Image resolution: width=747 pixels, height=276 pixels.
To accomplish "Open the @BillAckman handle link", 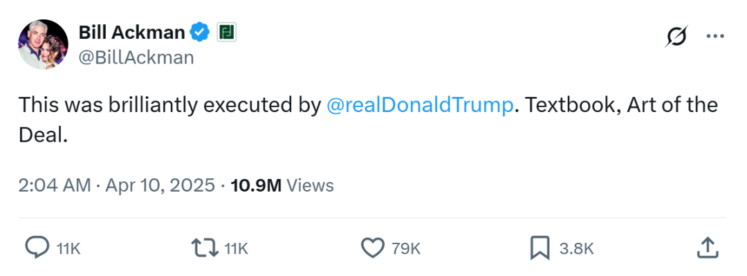I will coord(136,57).
